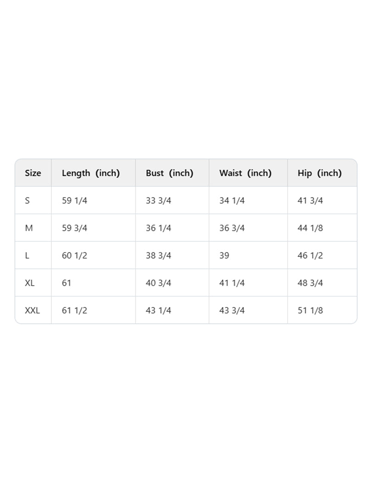Screen dimensions: 367x481
Task: Select the M size row label
Action: [29, 228]
